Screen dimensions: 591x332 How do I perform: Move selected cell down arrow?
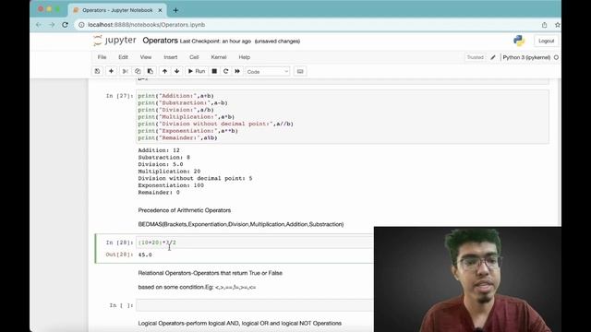point(176,71)
